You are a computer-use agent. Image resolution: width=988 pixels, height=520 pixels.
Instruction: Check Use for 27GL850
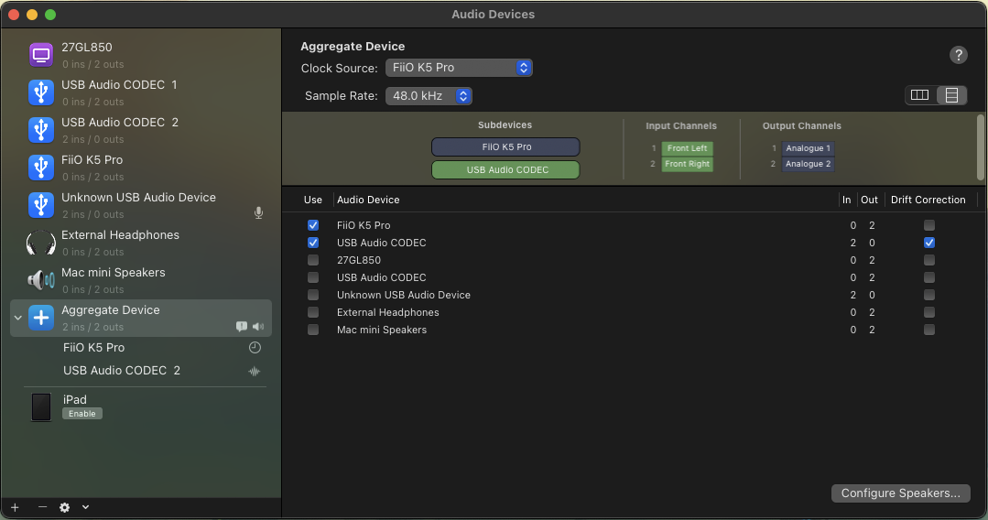pos(313,260)
